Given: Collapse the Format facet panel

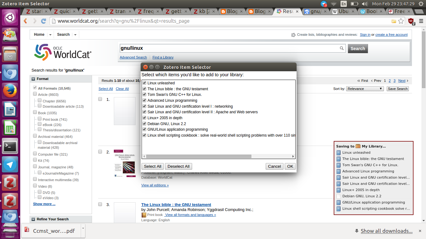Looking at the screenshot, I should (x=33, y=79).
